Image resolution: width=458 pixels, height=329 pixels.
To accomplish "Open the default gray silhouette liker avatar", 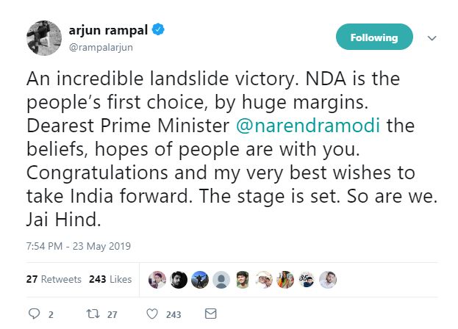I will click(x=221, y=279).
